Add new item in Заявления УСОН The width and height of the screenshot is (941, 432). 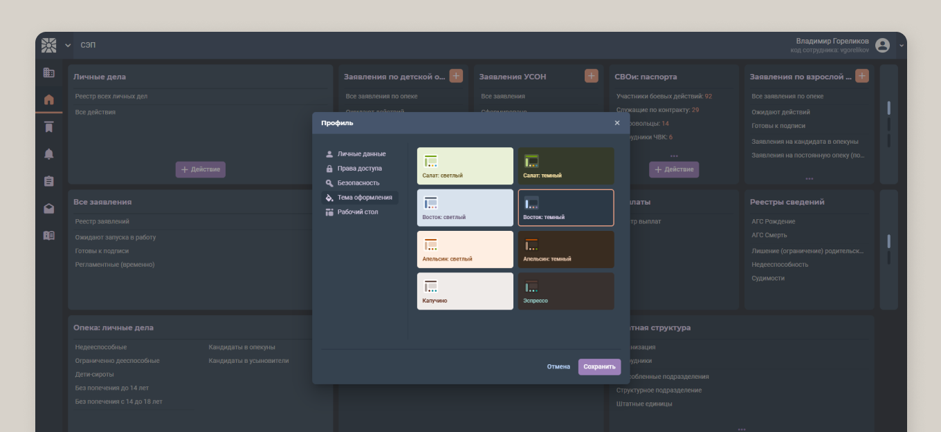(x=591, y=76)
